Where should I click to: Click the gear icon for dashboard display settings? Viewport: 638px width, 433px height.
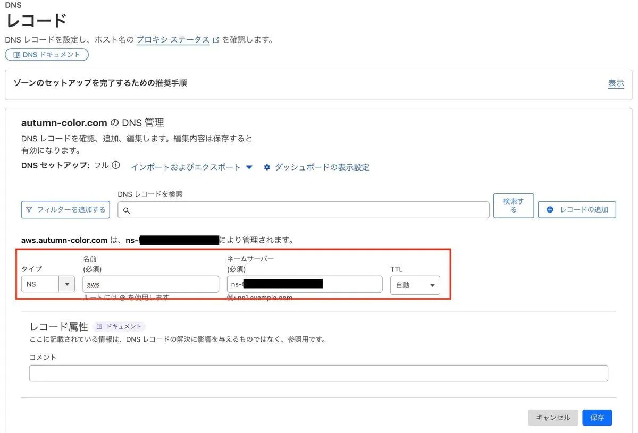tap(267, 167)
